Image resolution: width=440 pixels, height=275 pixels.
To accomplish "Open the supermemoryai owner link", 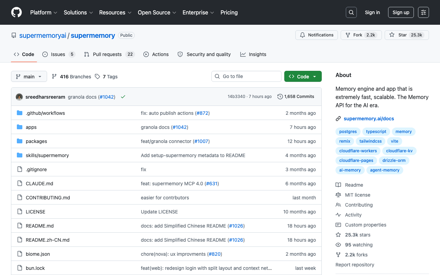I will click(x=43, y=35).
